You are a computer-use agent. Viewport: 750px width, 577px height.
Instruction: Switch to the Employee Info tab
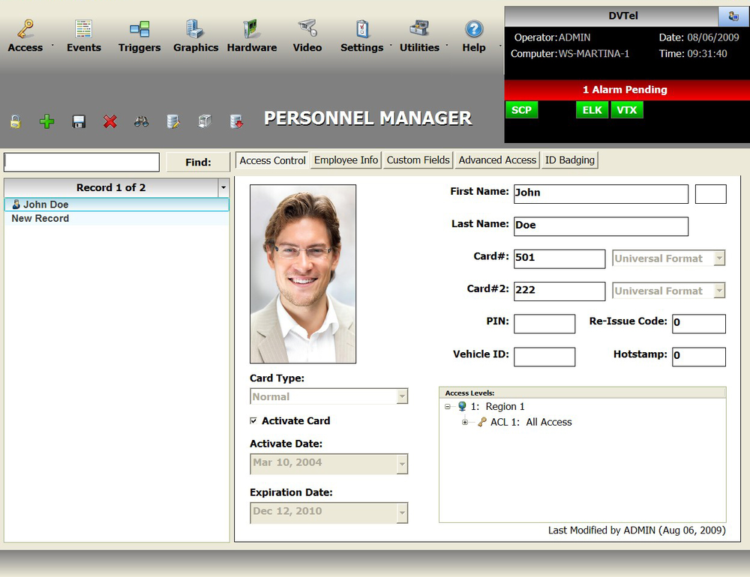[x=346, y=160]
